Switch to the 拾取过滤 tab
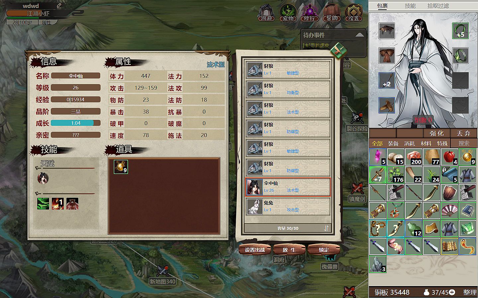The width and height of the screenshot is (478, 298). (438, 6)
